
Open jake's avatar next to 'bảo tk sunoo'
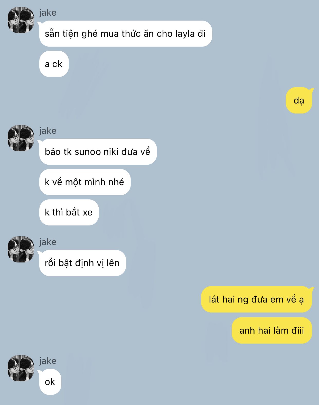pos(21,138)
